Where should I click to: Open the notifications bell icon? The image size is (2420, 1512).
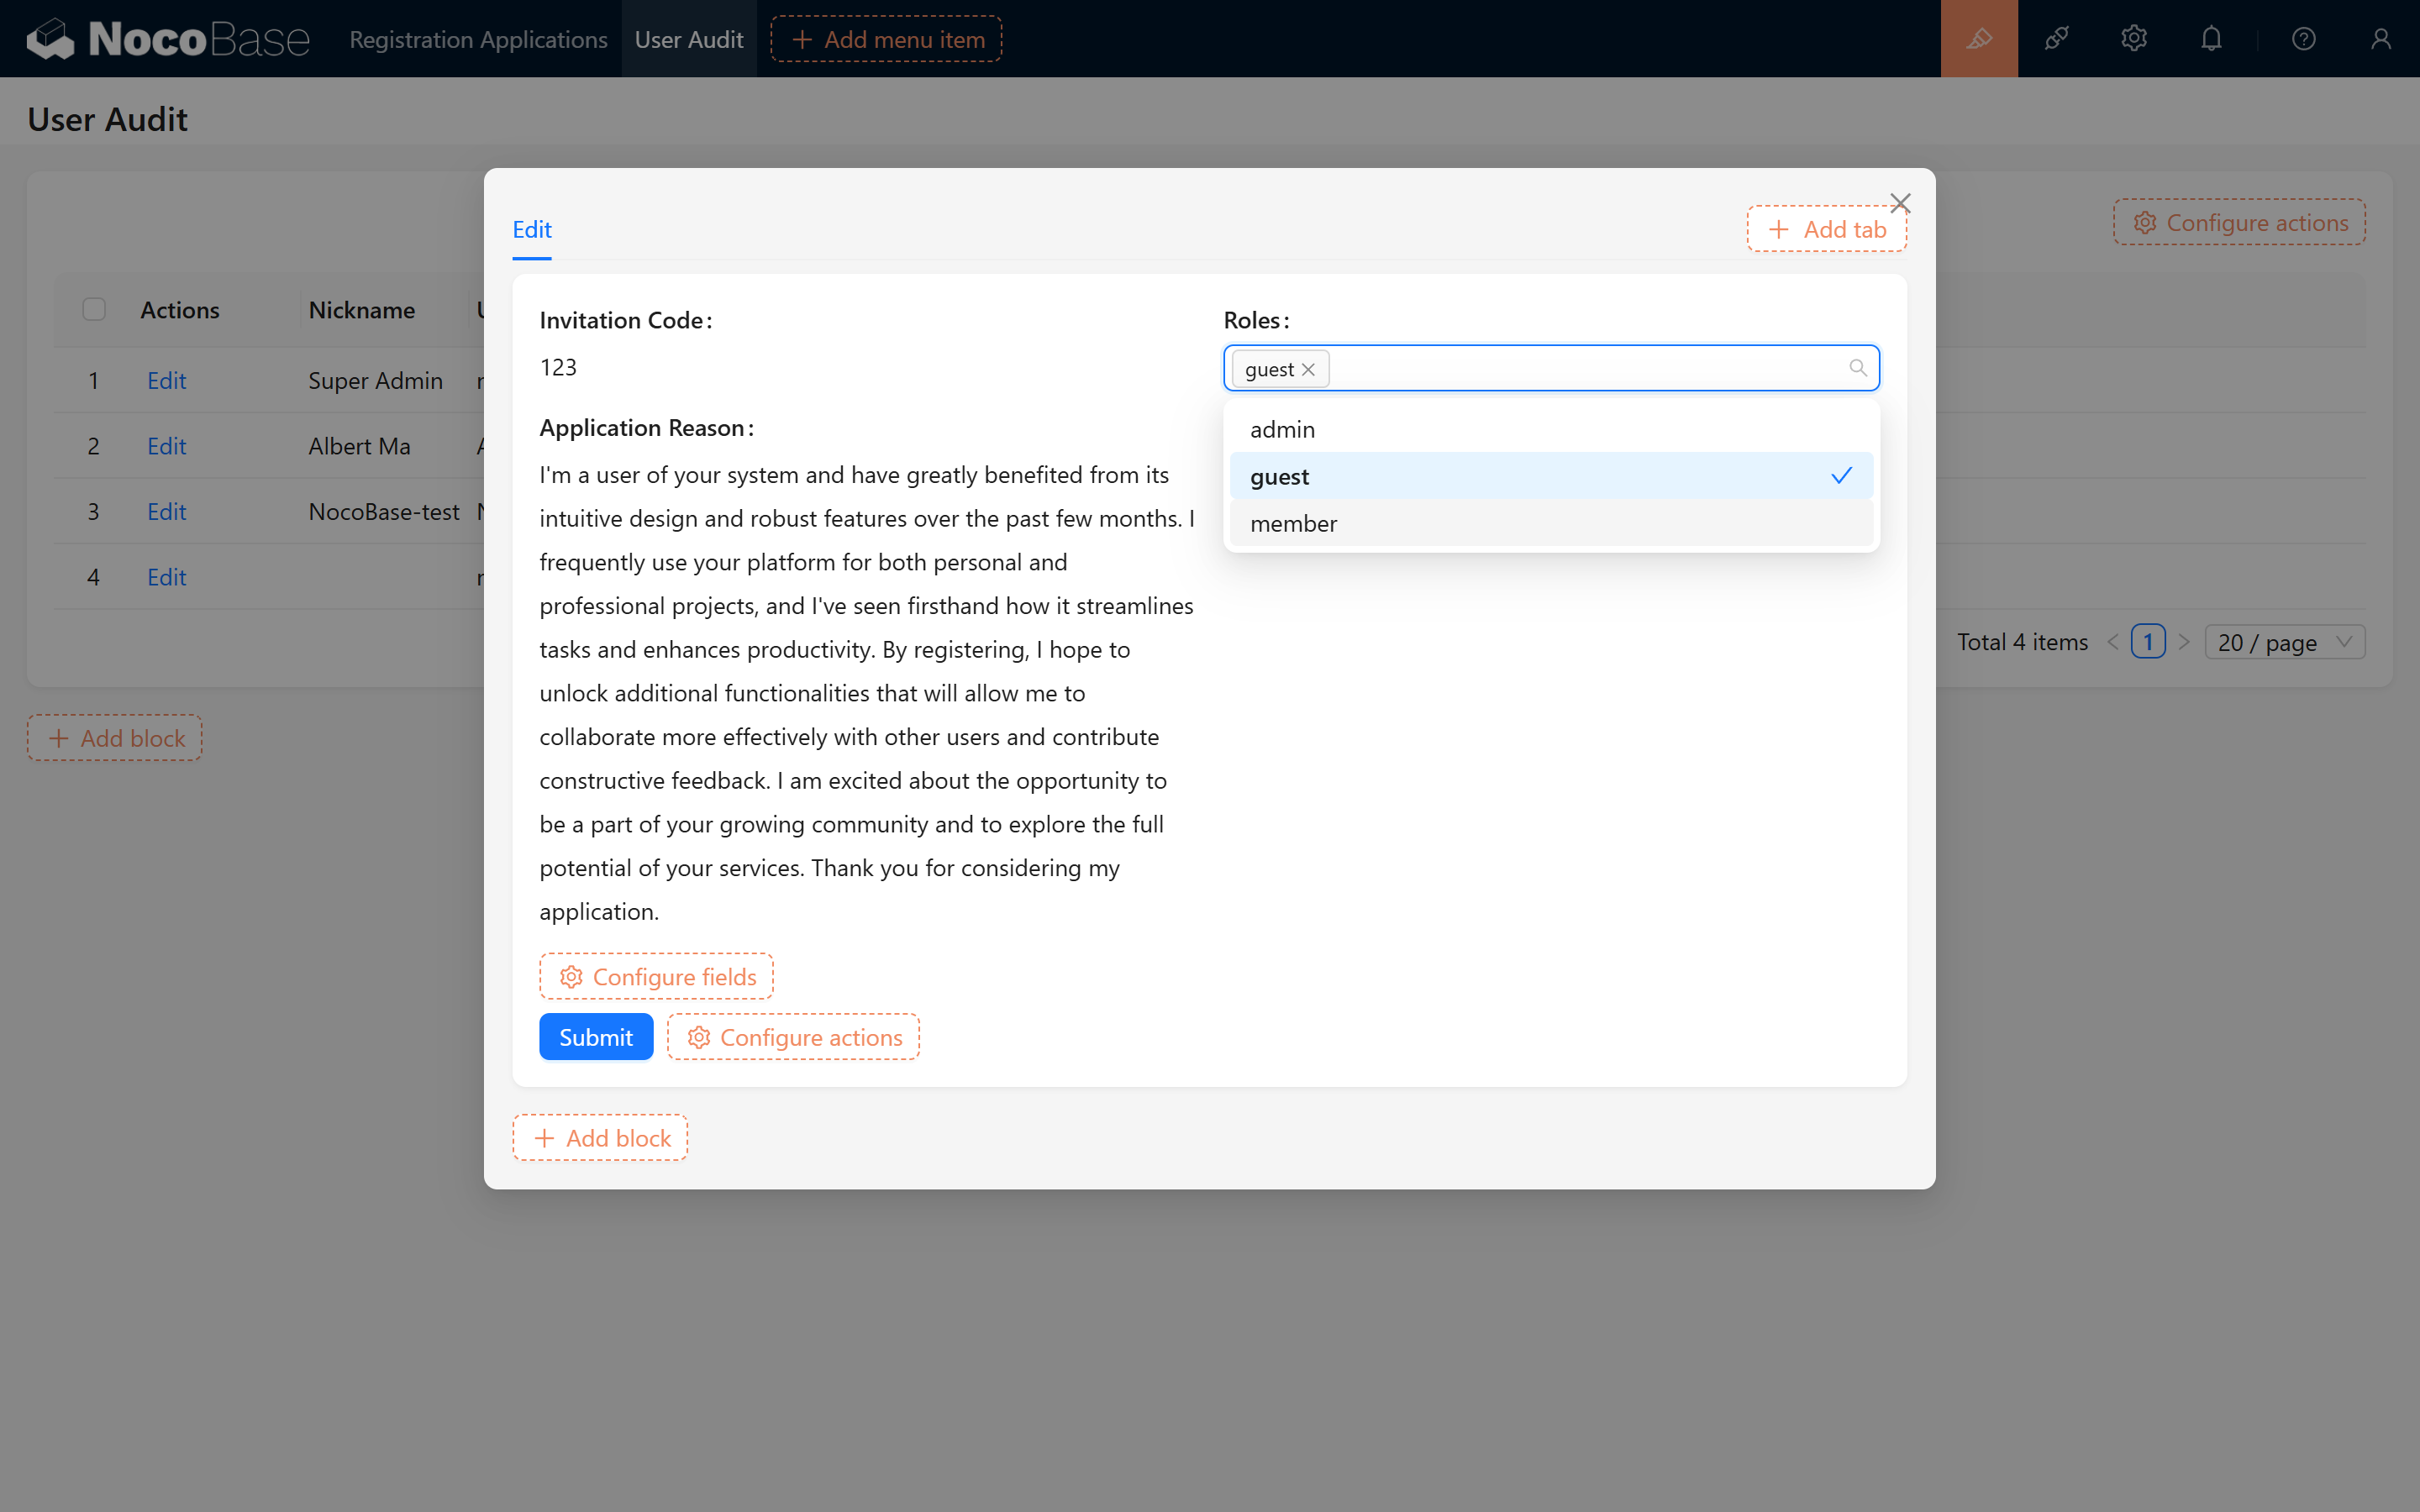coord(2211,39)
